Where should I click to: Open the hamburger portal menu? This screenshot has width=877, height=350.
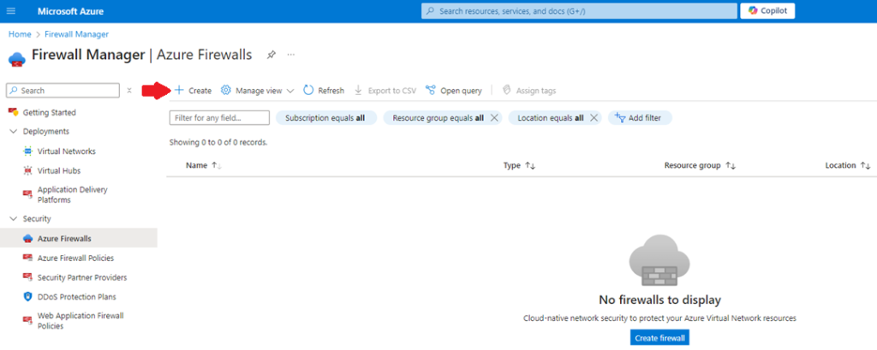point(11,11)
